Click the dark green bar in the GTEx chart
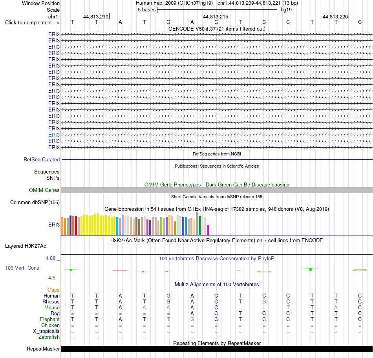373x358 pixels. 199,225
